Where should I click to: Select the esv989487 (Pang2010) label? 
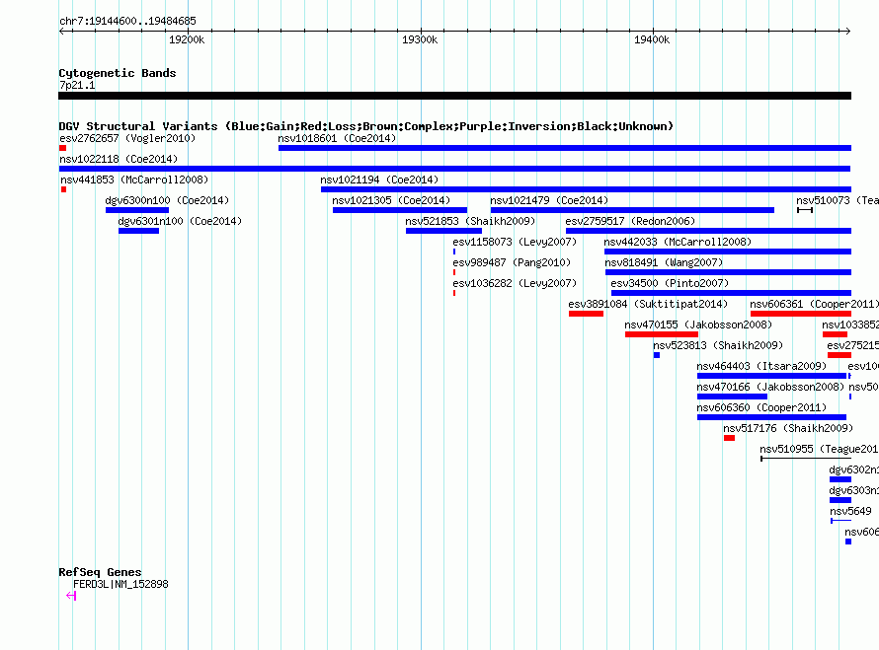point(512,262)
